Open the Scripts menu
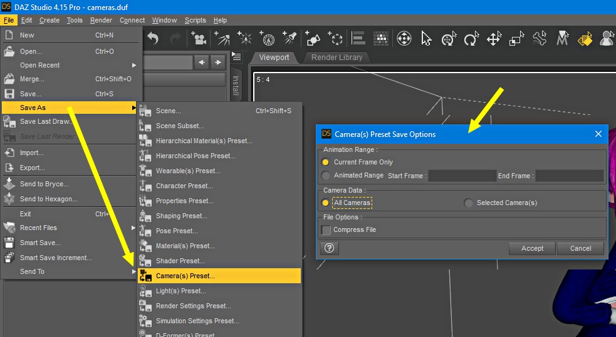The width and height of the screenshot is (616, 337). tap(196, 20)
